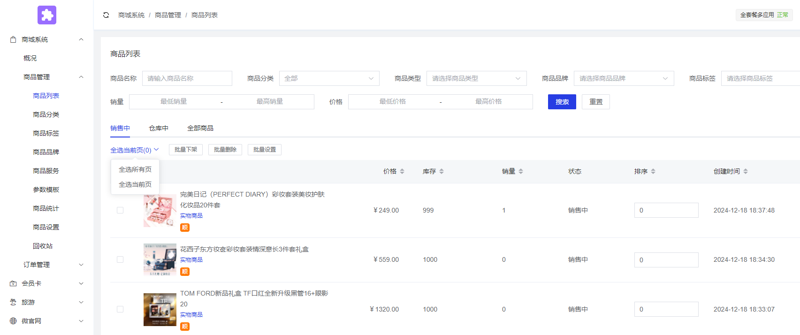Open 概况 in the sidebar
800x335 pixels.
click(30, 58)
